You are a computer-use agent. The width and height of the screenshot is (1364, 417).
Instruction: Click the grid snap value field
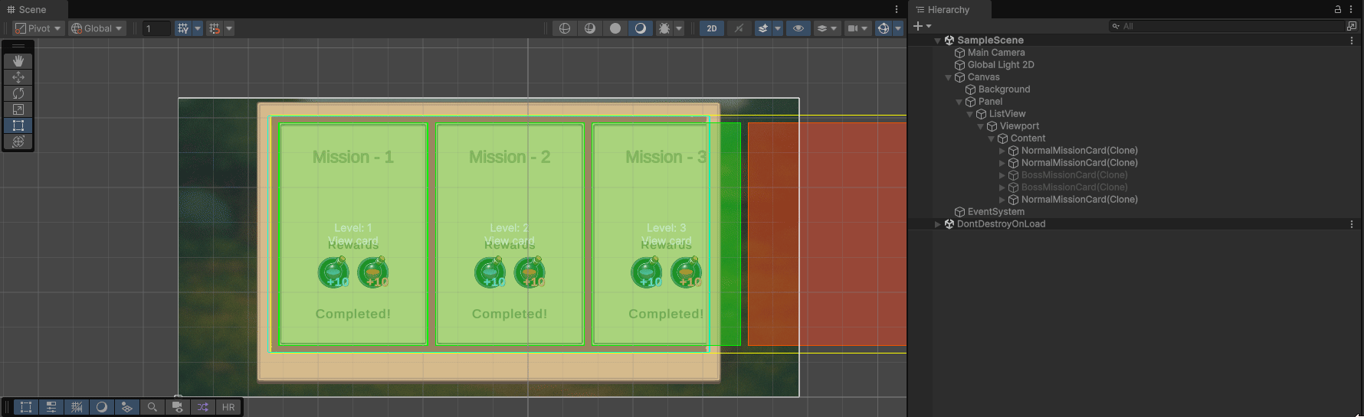pos(156,28)
